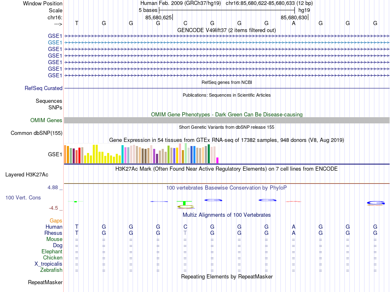Click the '5 bases' scale bar label
The image size is (390, 292).
[148, 10]
